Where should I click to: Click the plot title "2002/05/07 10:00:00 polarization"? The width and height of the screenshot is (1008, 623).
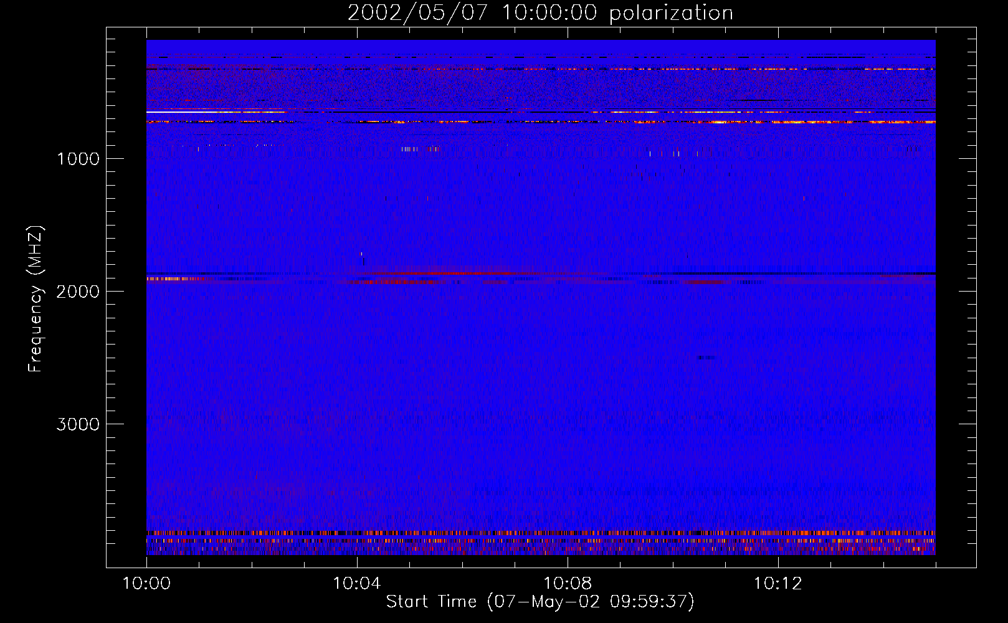point(540,12)
